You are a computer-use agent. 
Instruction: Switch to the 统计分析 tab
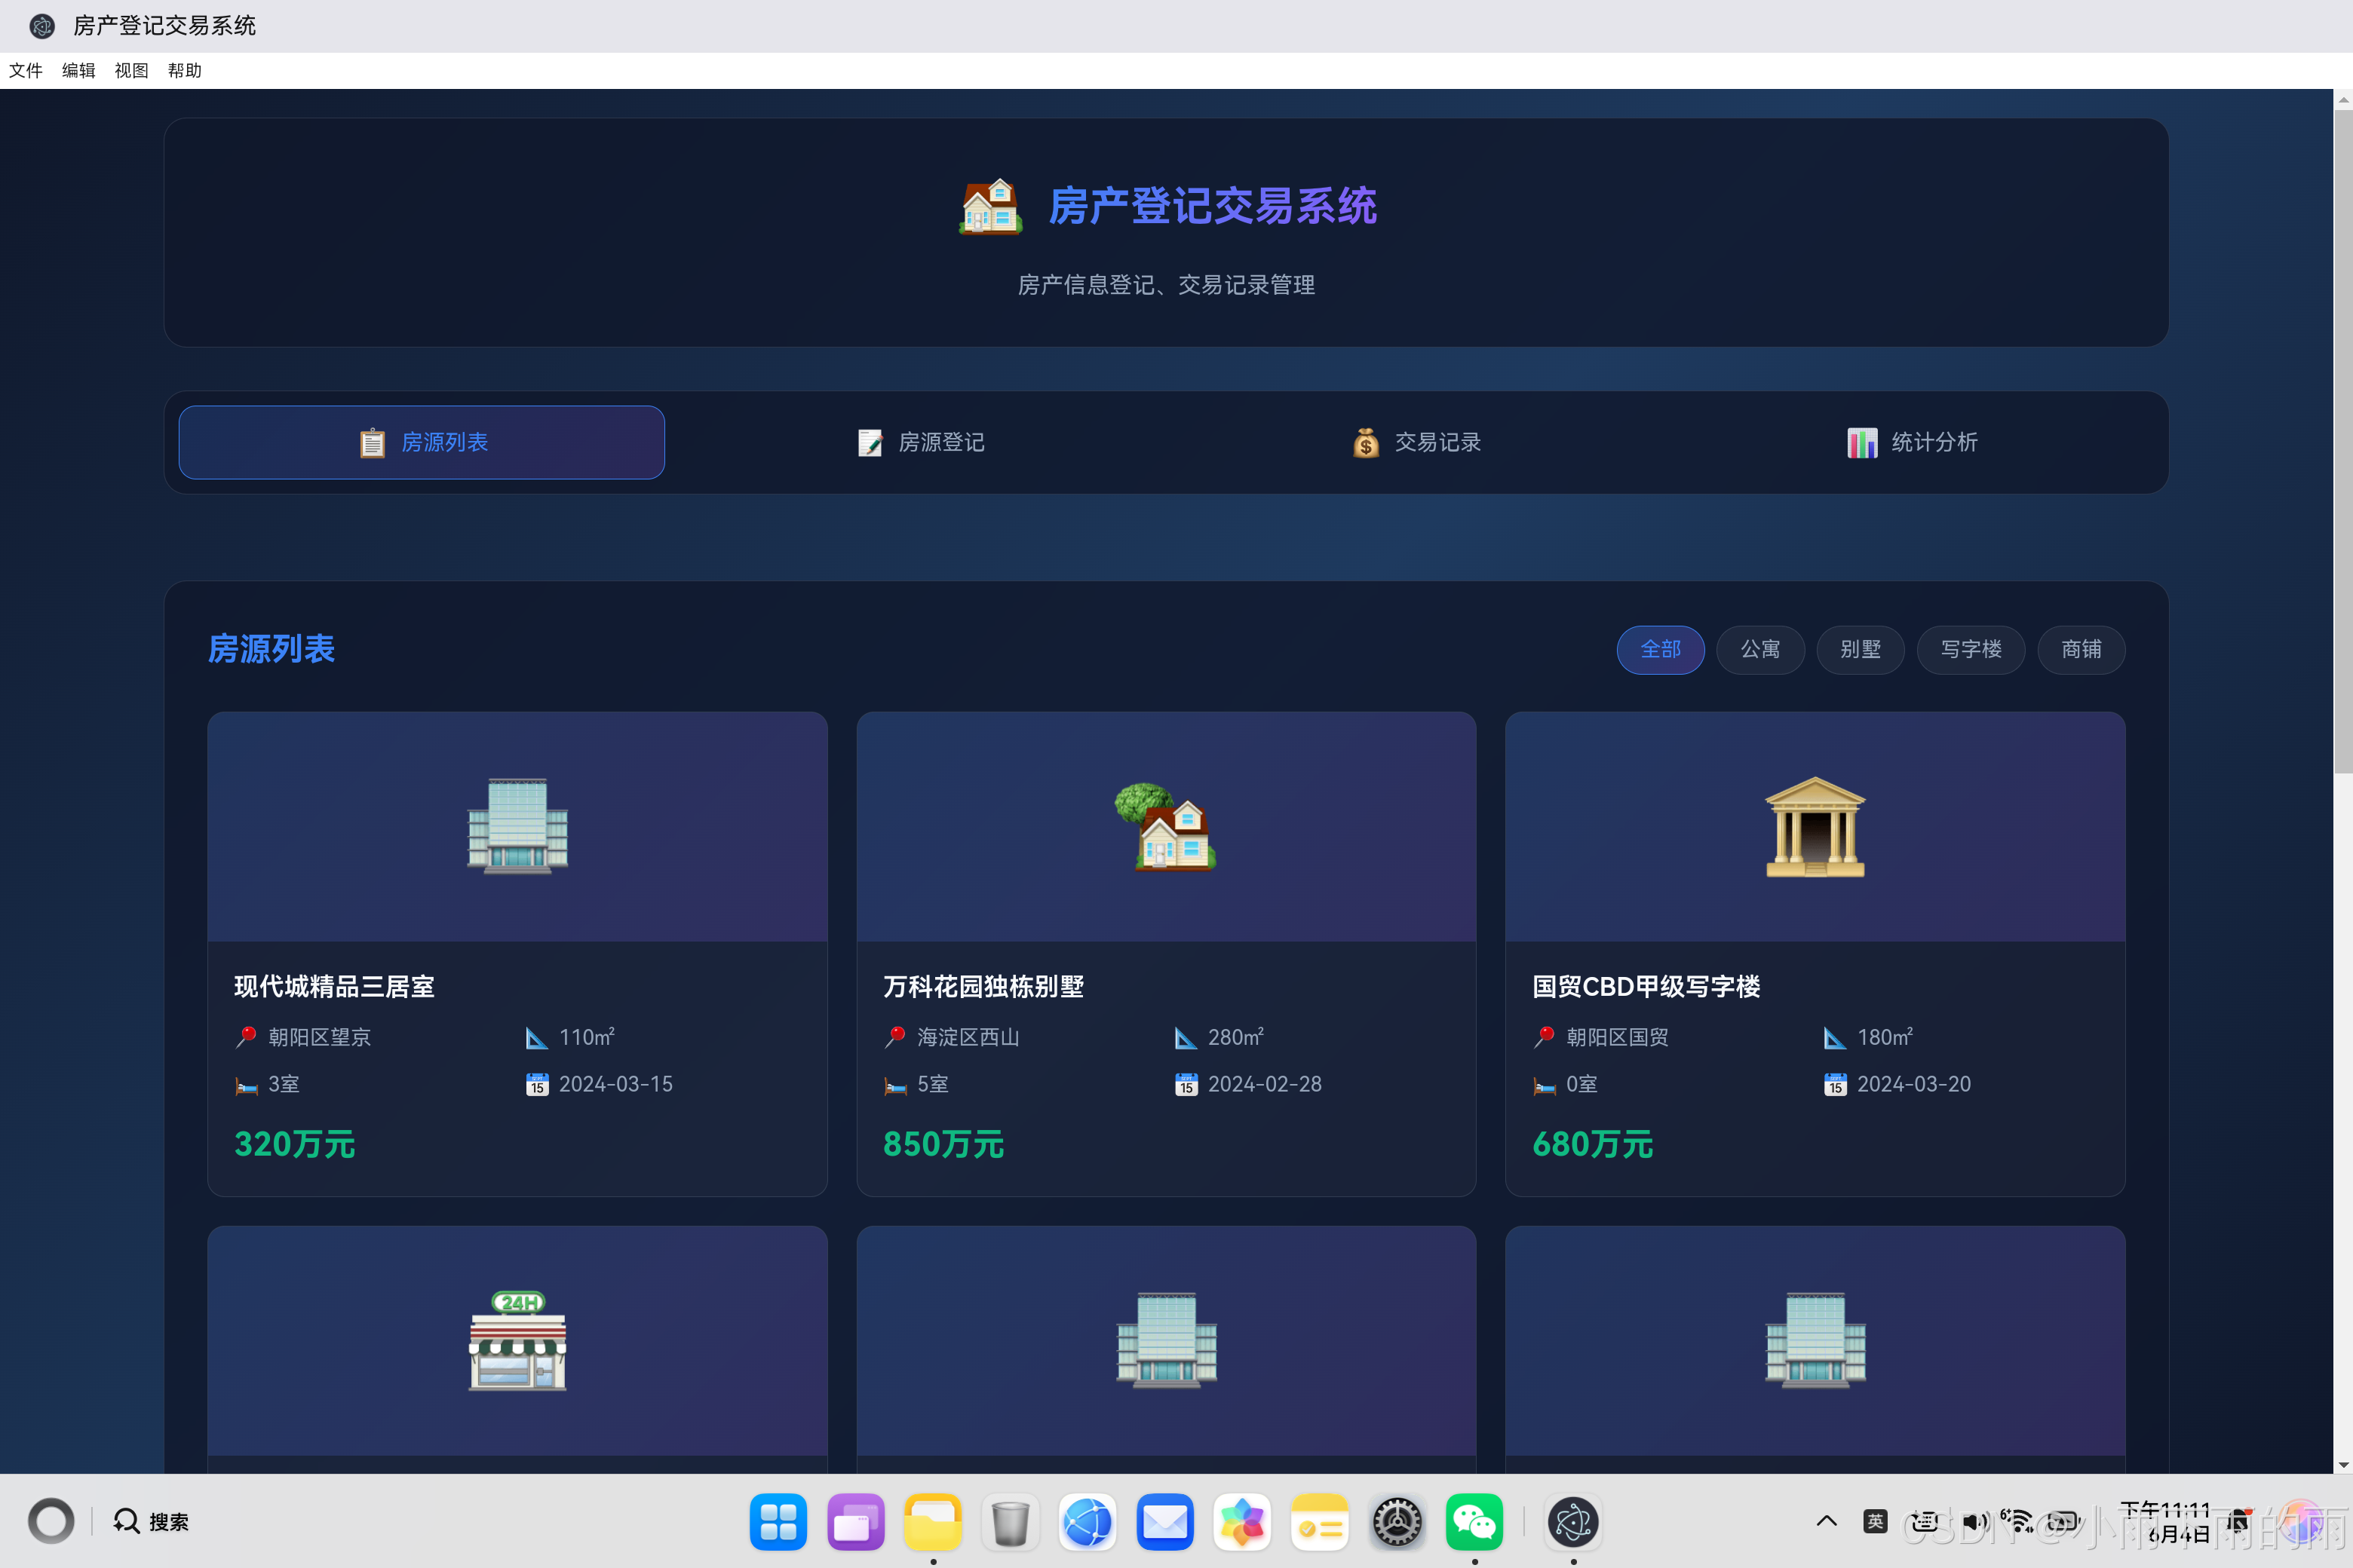(x=1912, y=442)
